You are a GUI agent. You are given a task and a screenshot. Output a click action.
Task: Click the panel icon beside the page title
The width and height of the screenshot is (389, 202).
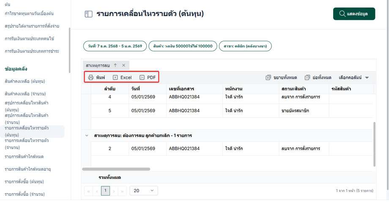click(88, 14)
